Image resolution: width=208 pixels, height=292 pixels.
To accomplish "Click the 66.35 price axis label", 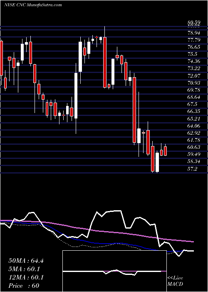I will click(x=194, y=111).
